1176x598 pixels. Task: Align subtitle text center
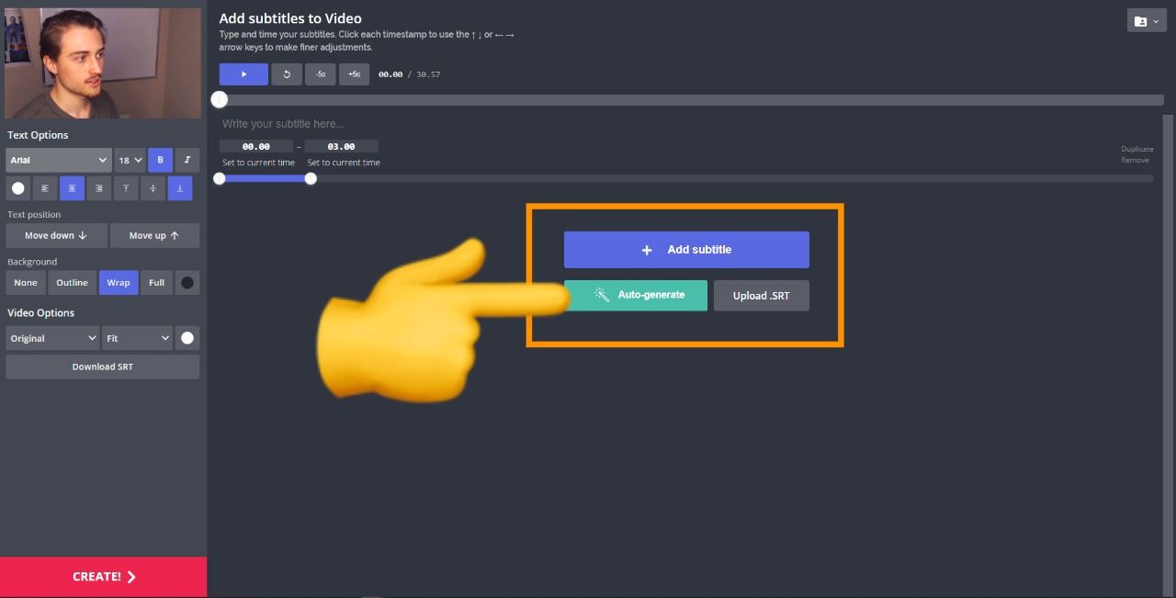(72, 188)
